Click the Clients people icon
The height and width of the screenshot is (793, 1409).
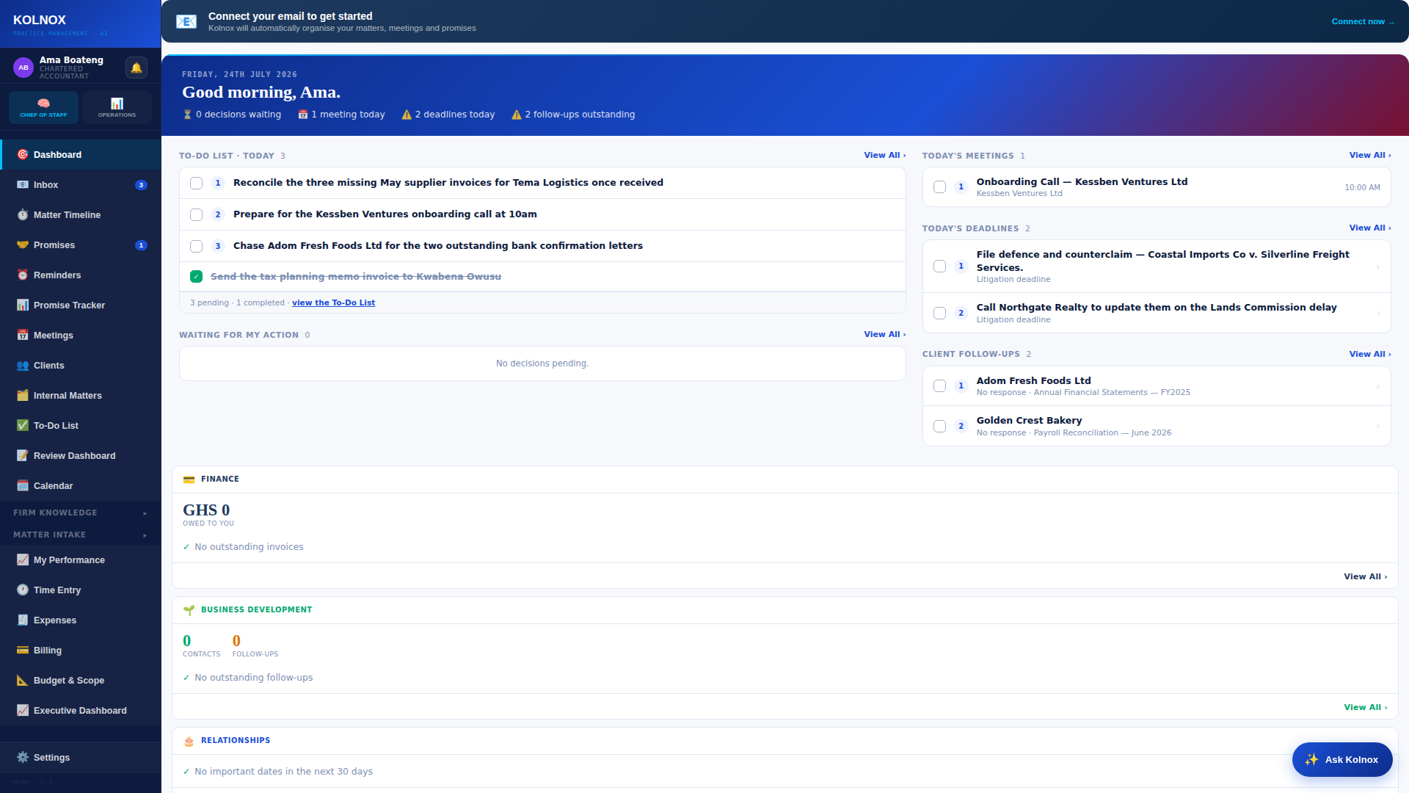click(x=23, y=365)
